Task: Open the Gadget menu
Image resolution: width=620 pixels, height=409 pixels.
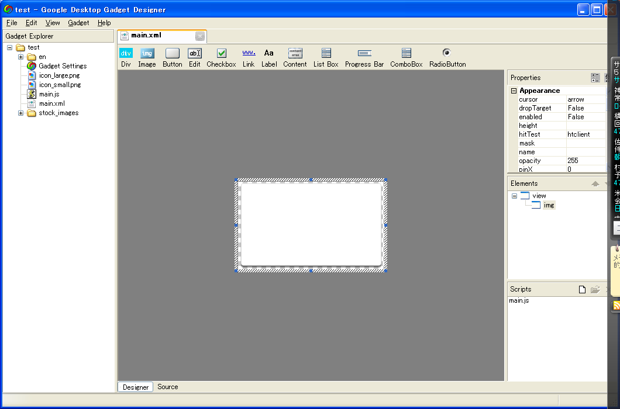Action: pos(78,23)
